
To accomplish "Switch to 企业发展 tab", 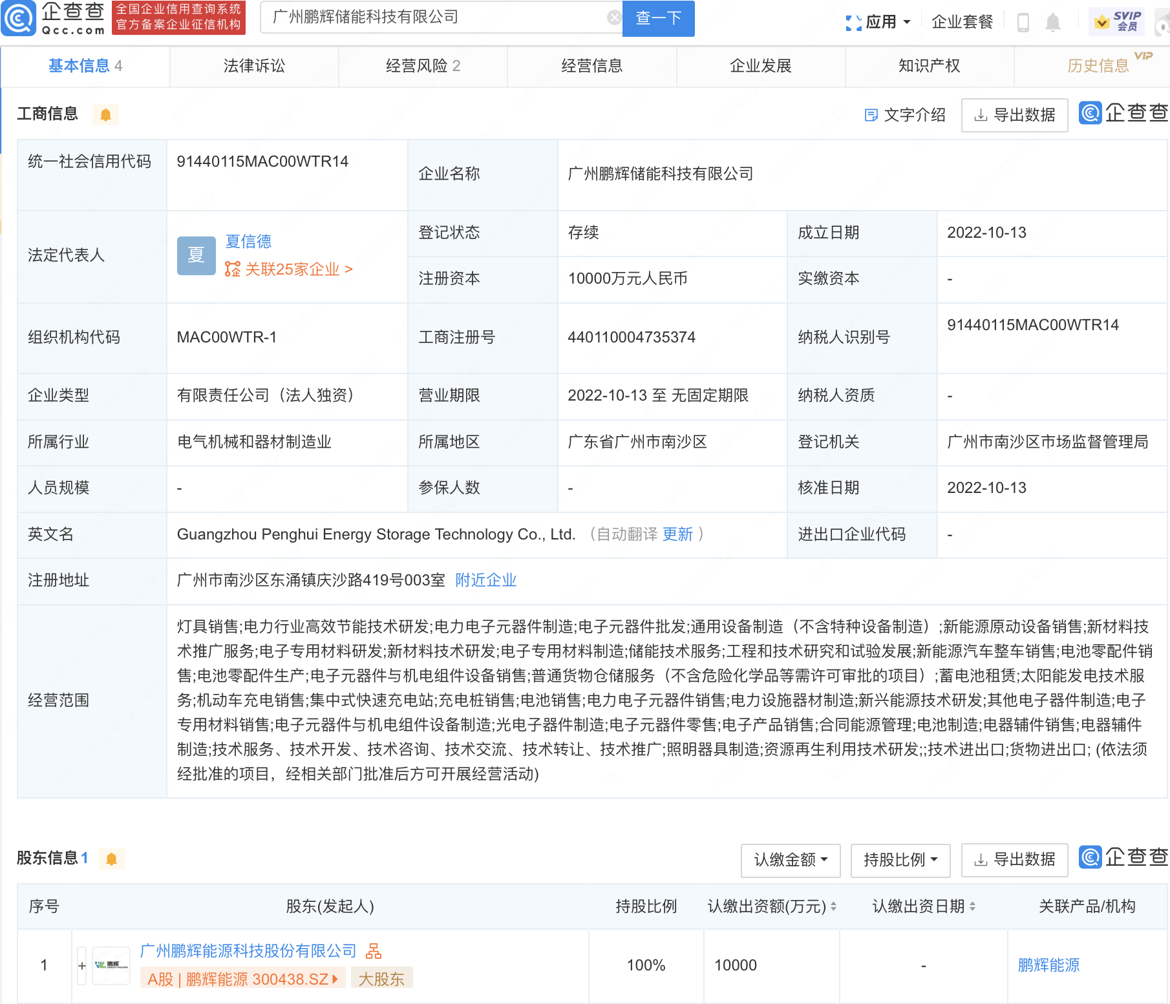I will [x=761, y=66].
